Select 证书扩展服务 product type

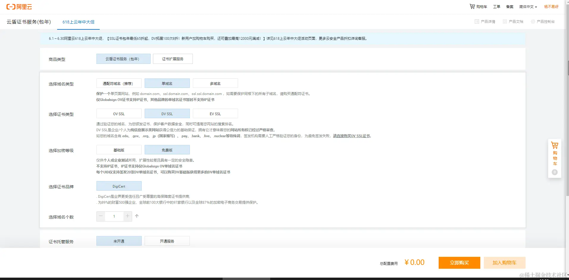click(x=173, y=59)
